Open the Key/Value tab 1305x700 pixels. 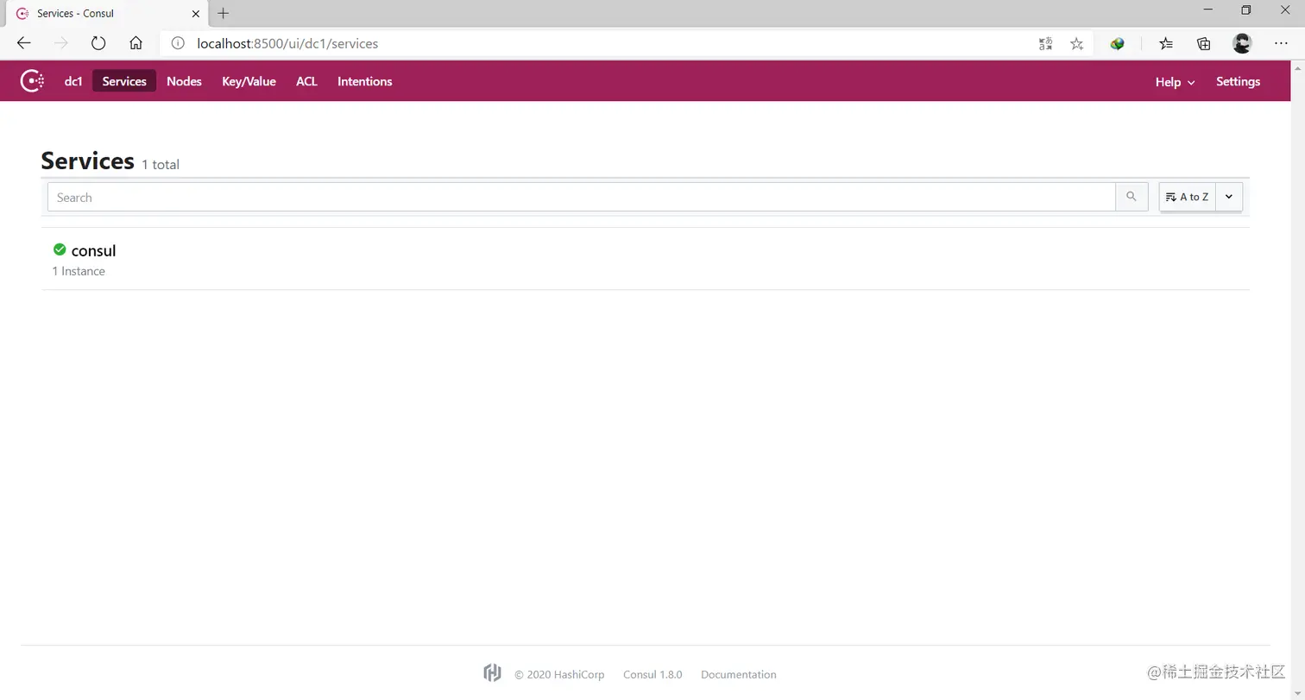pyautogui.click(x=249, y=81)
